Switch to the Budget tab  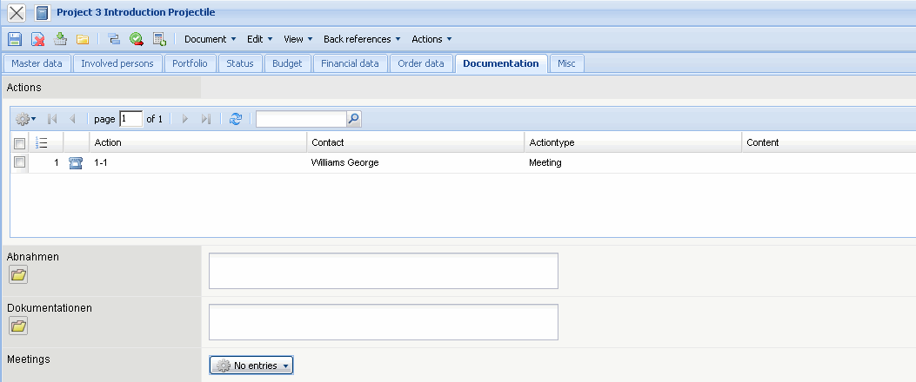[287, 63]
